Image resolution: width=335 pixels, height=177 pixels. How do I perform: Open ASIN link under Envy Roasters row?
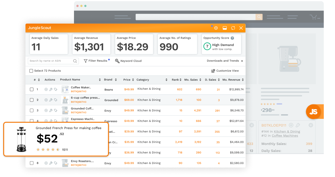79,165
